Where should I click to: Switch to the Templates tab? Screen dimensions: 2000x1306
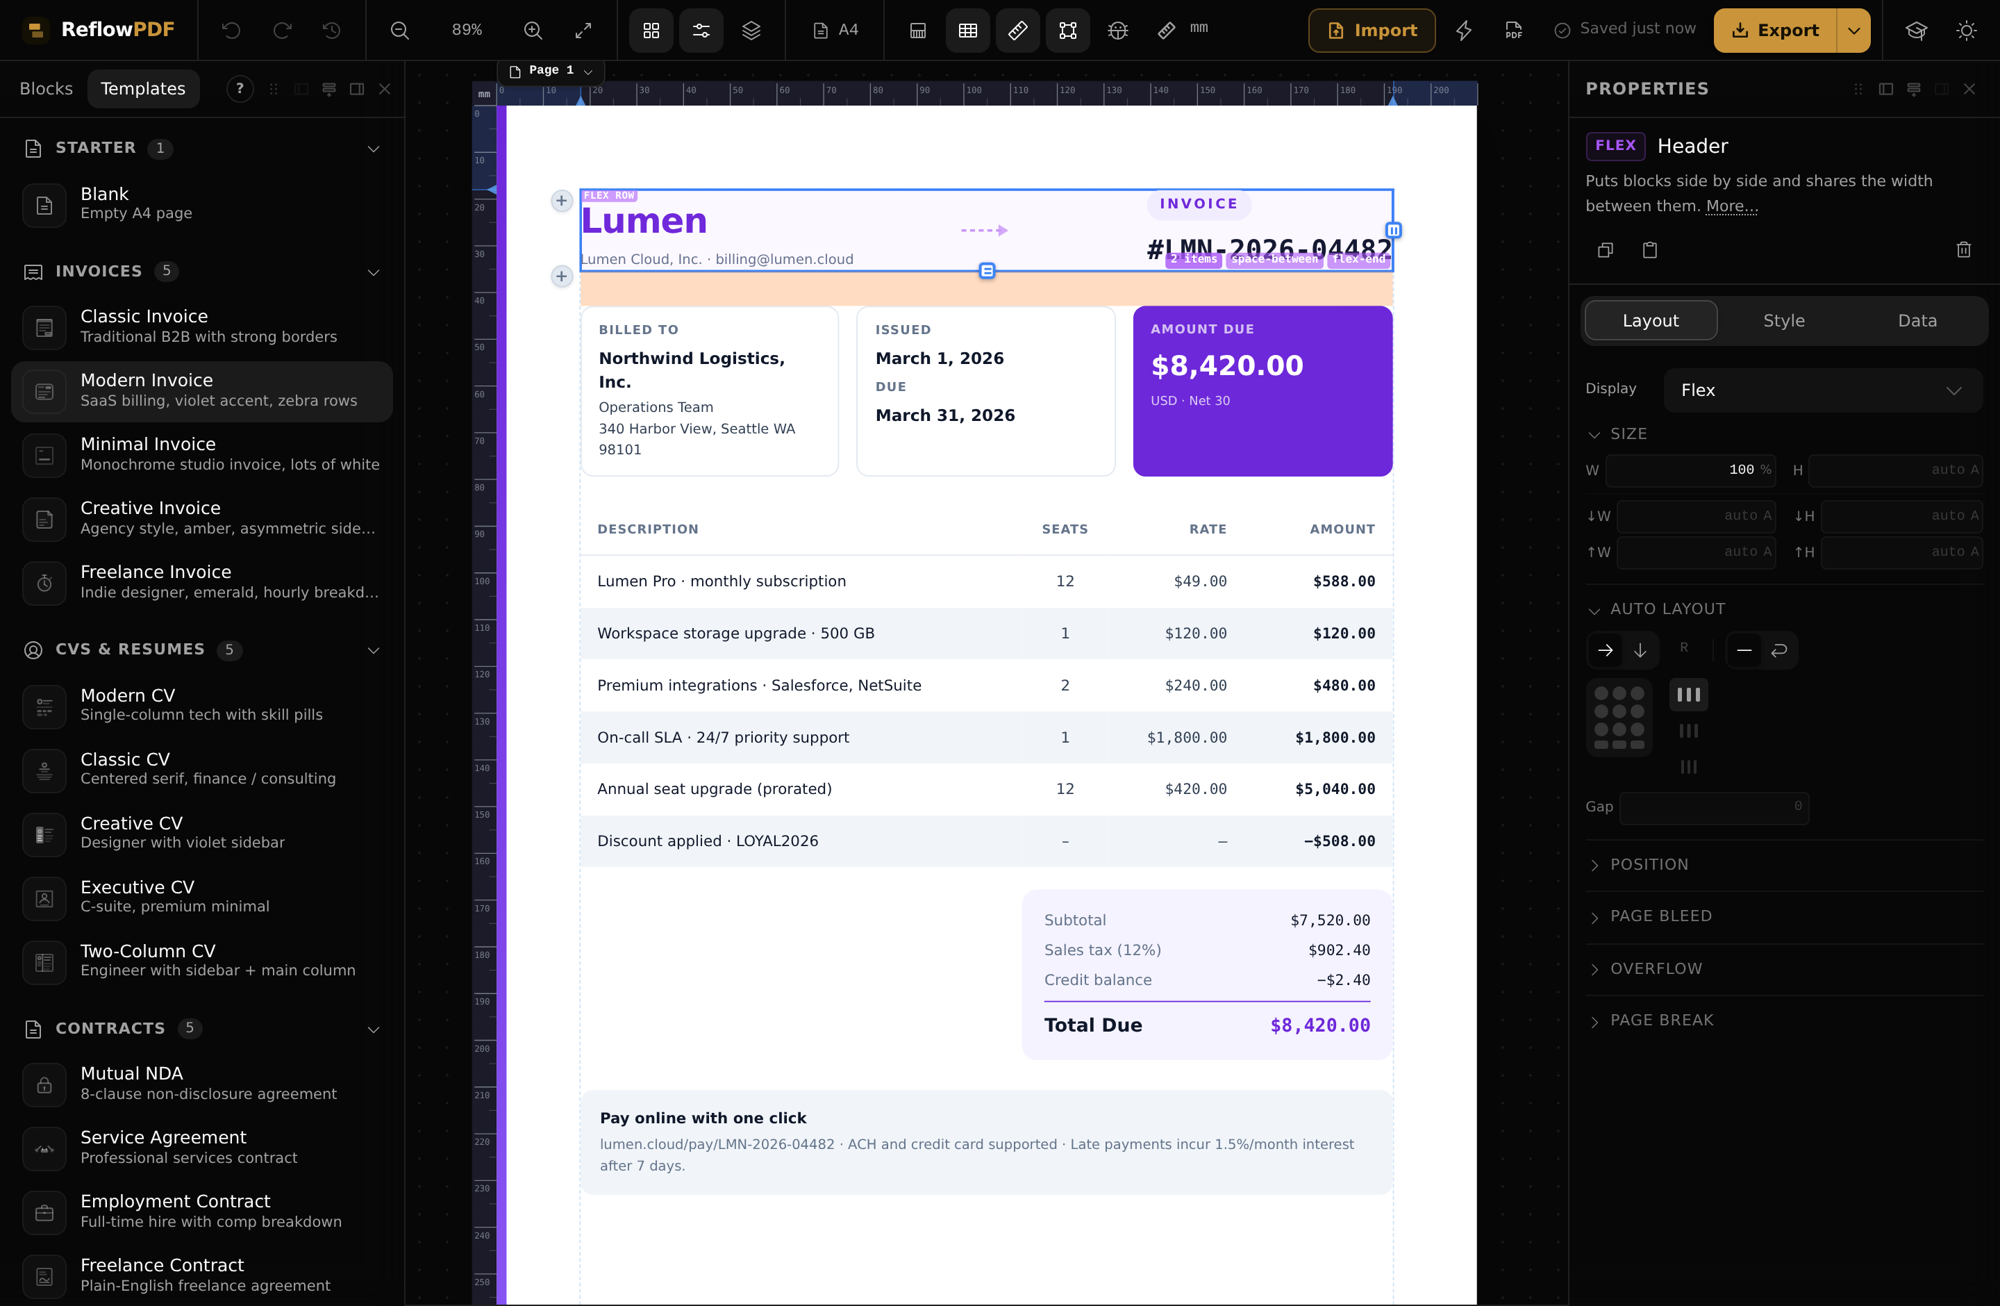[143, 88]
